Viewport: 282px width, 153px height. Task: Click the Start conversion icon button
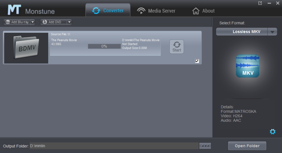click(177, 47)
